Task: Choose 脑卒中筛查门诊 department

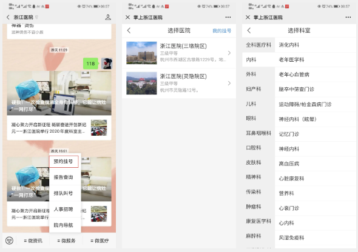Action: (x=316, y=89)
